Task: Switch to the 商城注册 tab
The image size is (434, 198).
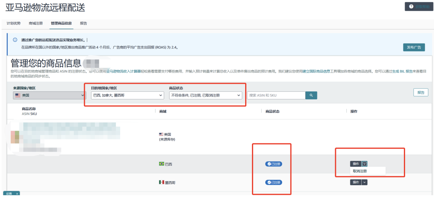Action: coord(36,24)
